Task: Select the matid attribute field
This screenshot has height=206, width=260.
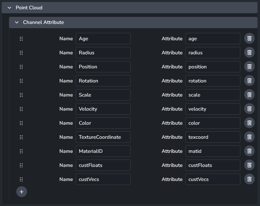Action: (213, 151)
